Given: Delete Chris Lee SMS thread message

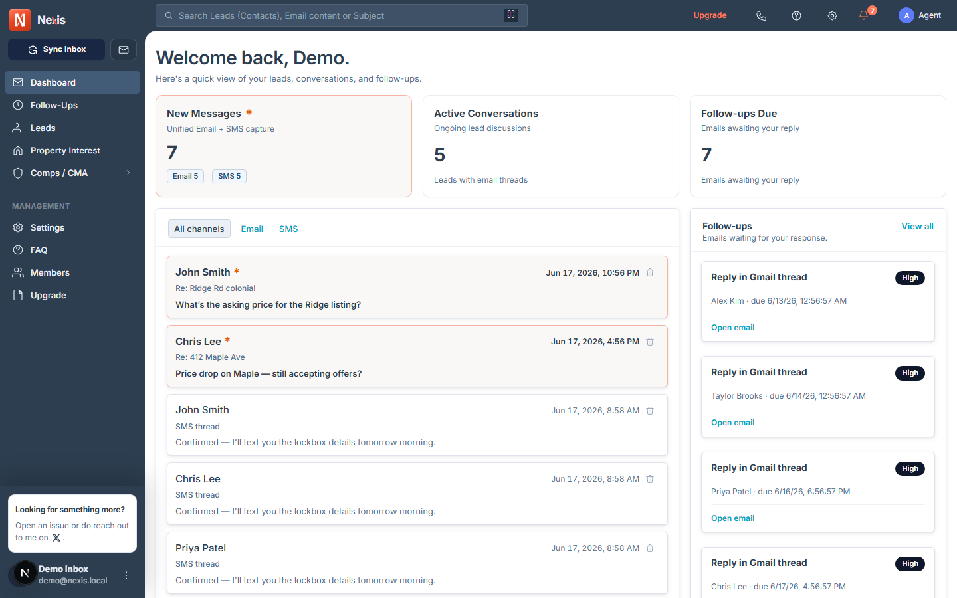Looking at the screenshot, I should [650, 479].
